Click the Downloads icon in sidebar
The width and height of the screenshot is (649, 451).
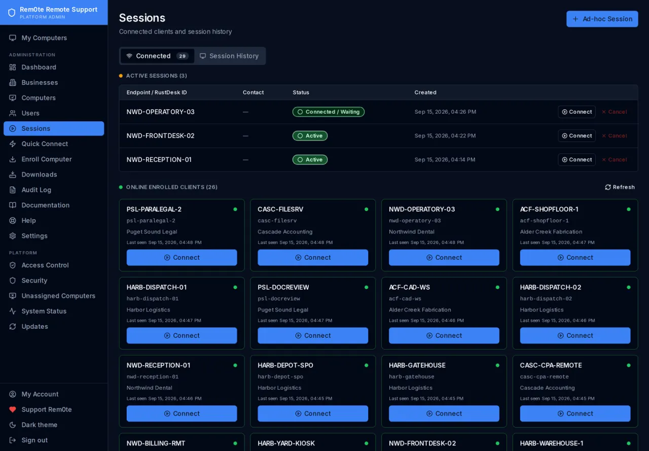13,175
